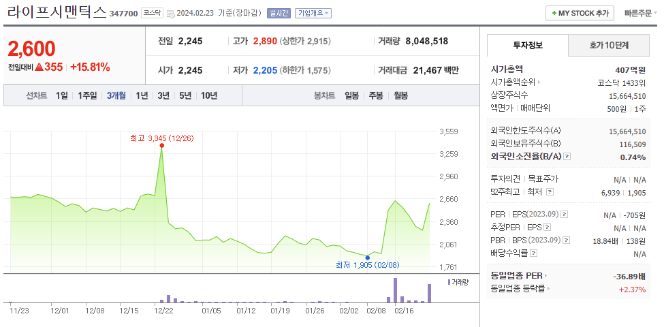Select 3개월 line chart period
Image resolution: width=664 pixels, height=327 pixels.
pos(116,96)
